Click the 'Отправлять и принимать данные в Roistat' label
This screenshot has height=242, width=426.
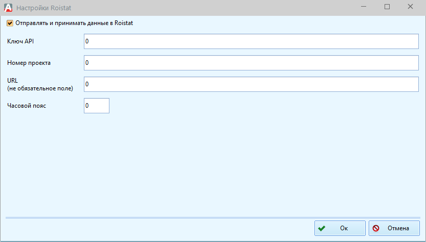click(x=74, y=23)
